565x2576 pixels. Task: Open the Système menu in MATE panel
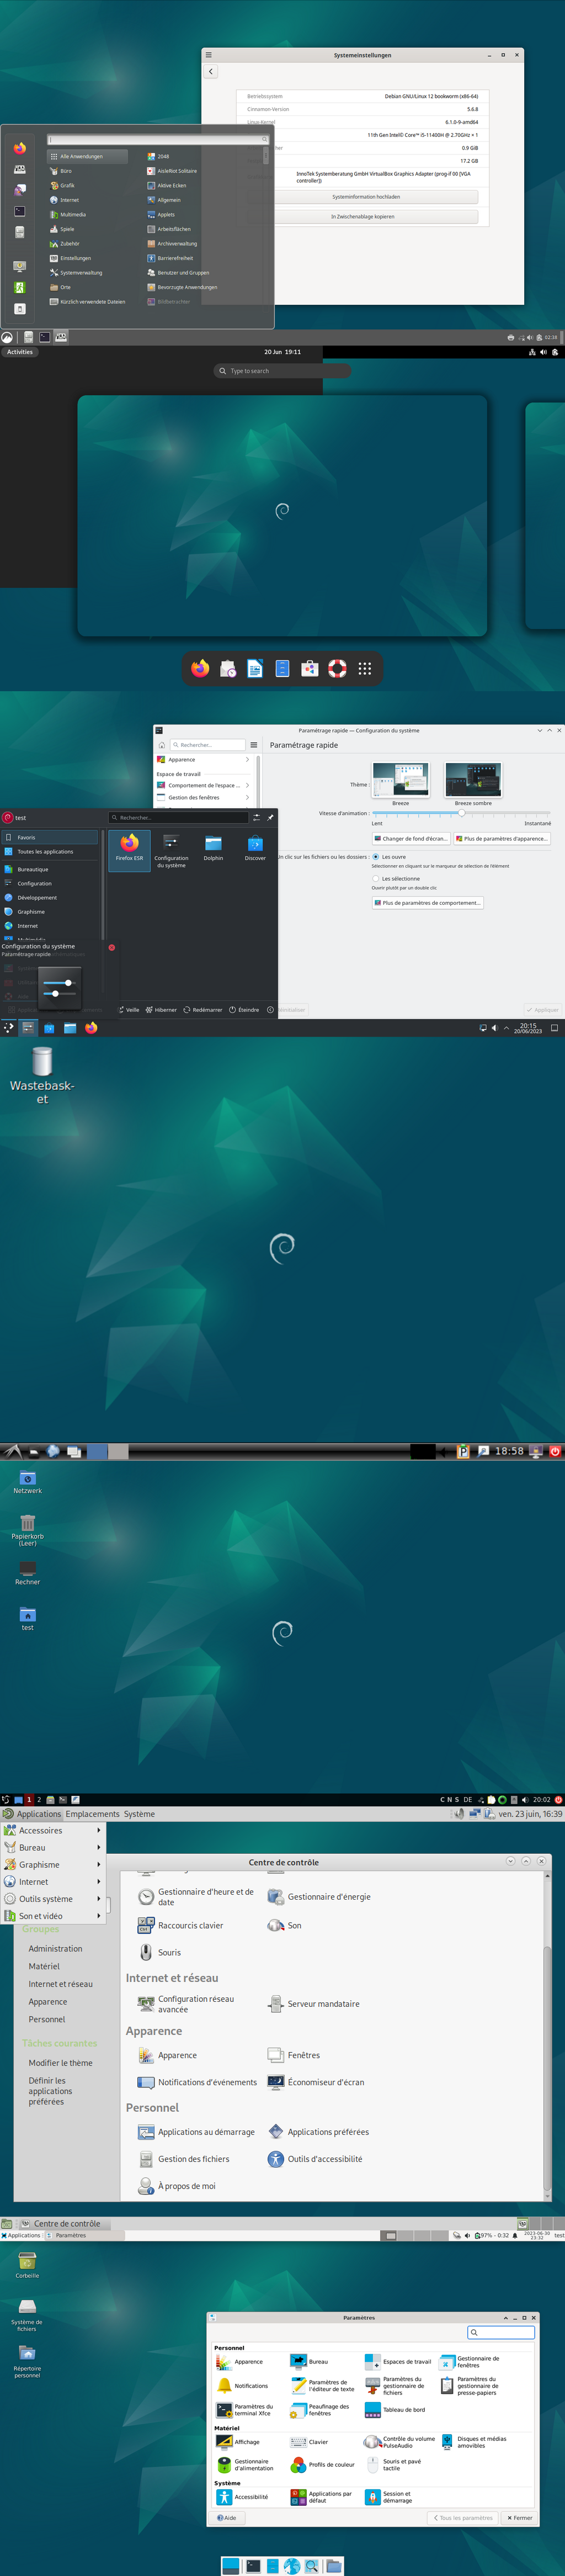(x=139, y=1814)
